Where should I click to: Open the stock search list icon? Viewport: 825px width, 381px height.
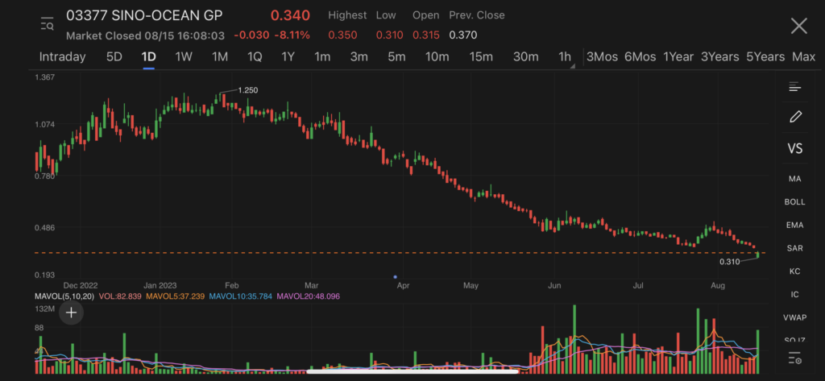point(48,23)
